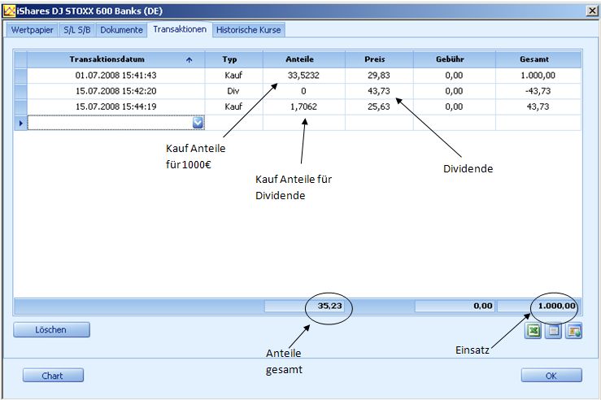
Task: Click the Gesamt column header
Action: (x=538, y=59)
